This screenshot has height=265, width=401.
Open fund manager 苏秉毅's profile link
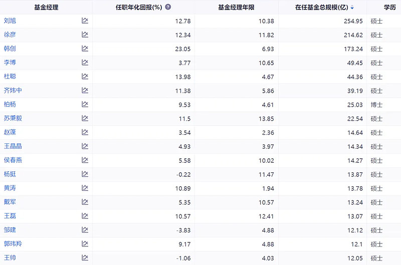coord(13,118)
